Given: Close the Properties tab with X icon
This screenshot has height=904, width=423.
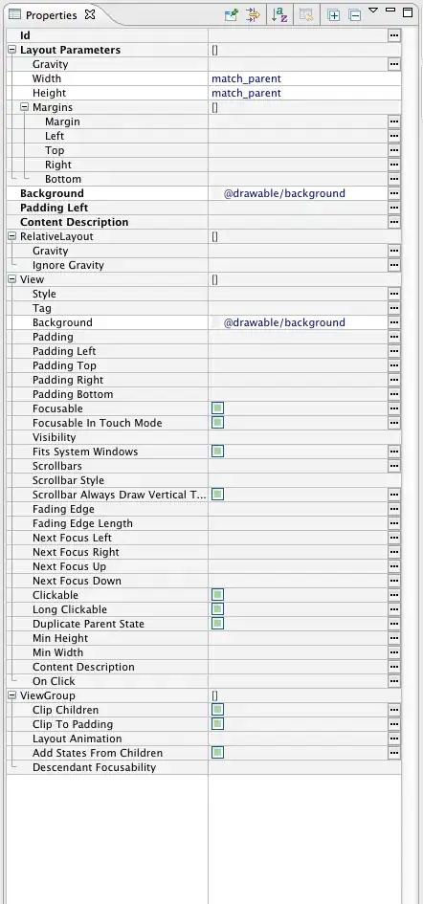Looking at the screenshot, I should click(89, 15).
